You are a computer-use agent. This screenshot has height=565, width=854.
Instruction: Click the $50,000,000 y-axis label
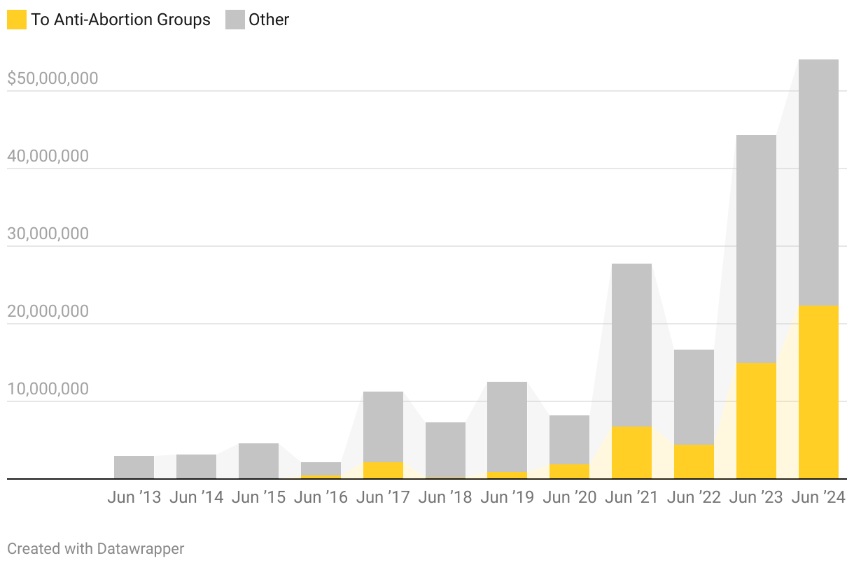(52, 79)
